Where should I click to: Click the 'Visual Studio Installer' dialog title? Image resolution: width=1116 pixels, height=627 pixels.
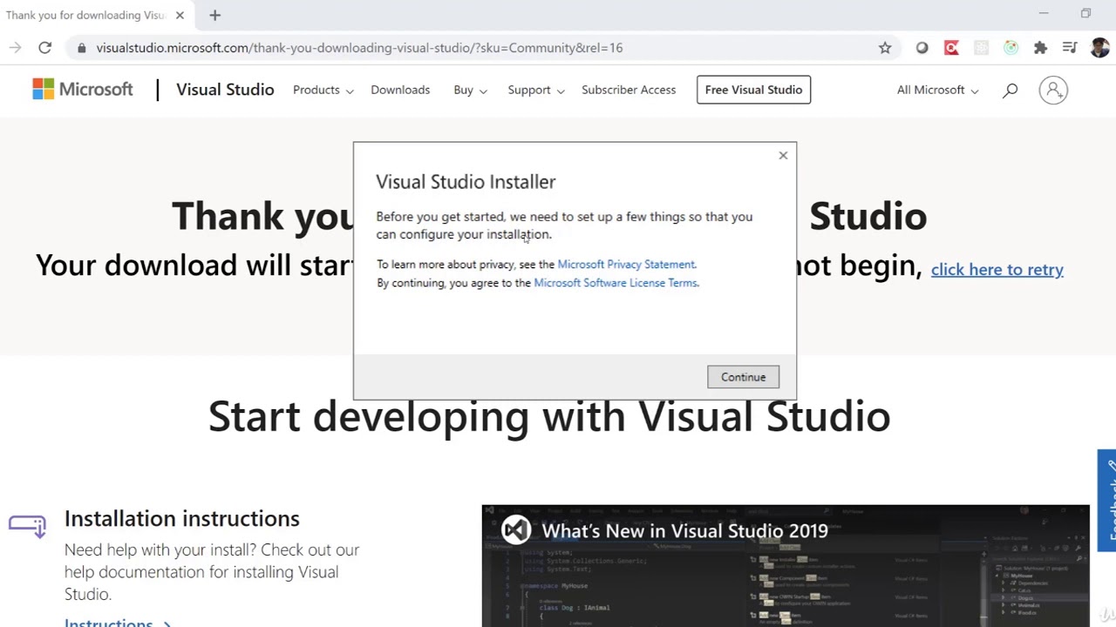(x=466, y=181)
